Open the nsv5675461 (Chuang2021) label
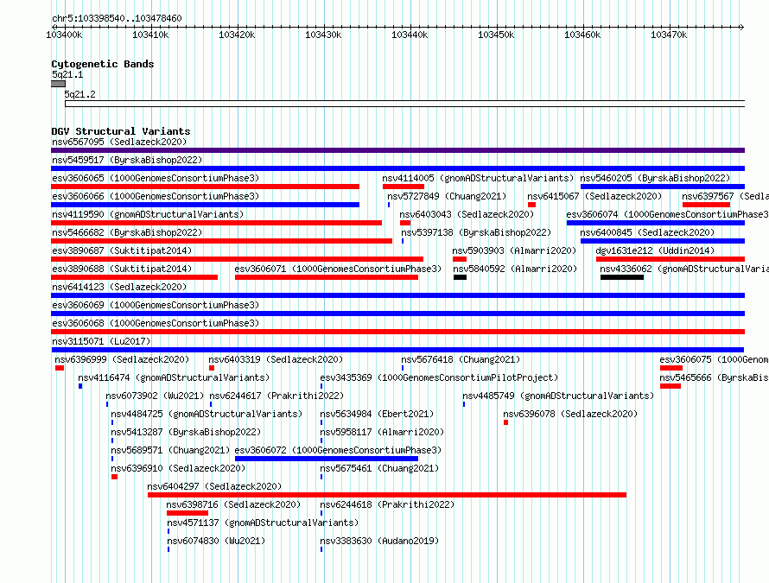Viewport: 769px width, 583px height. pos(379,468)
